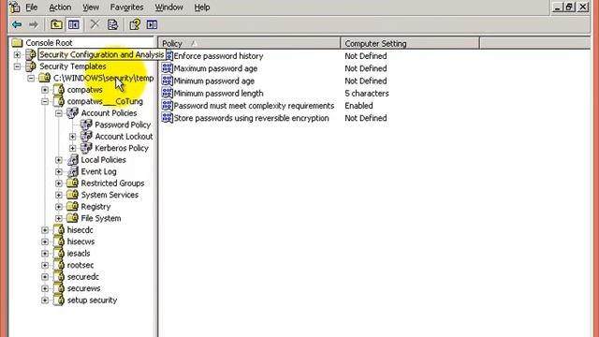Screen dimensions: 599x337
Task: Select the compatws___CoTung tree label
Action: pos(105,102)
